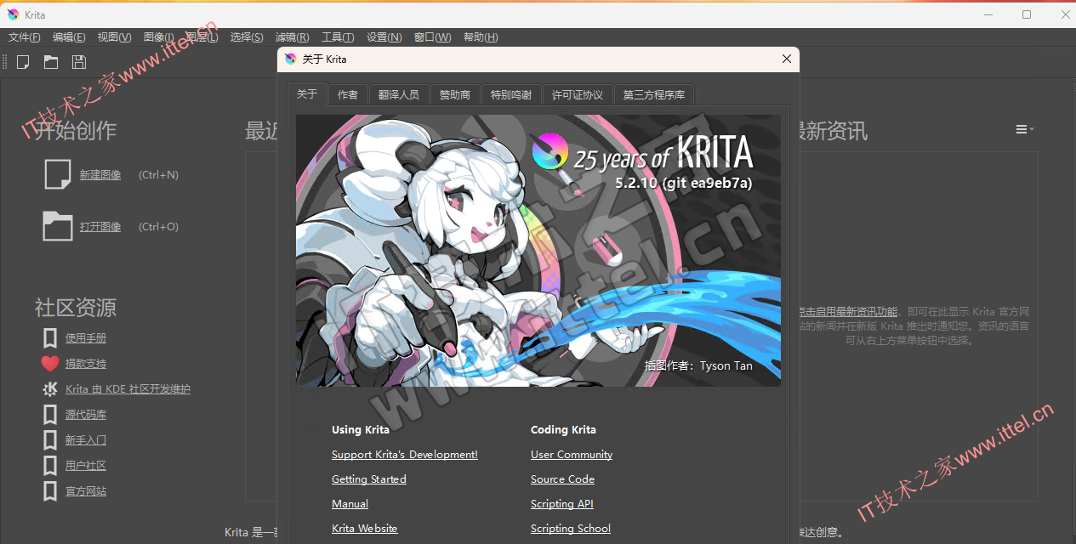Switch to the 特别鸣谢 tab
Image resolution: width=1076 pixels, height=544 pixels.
511,95
